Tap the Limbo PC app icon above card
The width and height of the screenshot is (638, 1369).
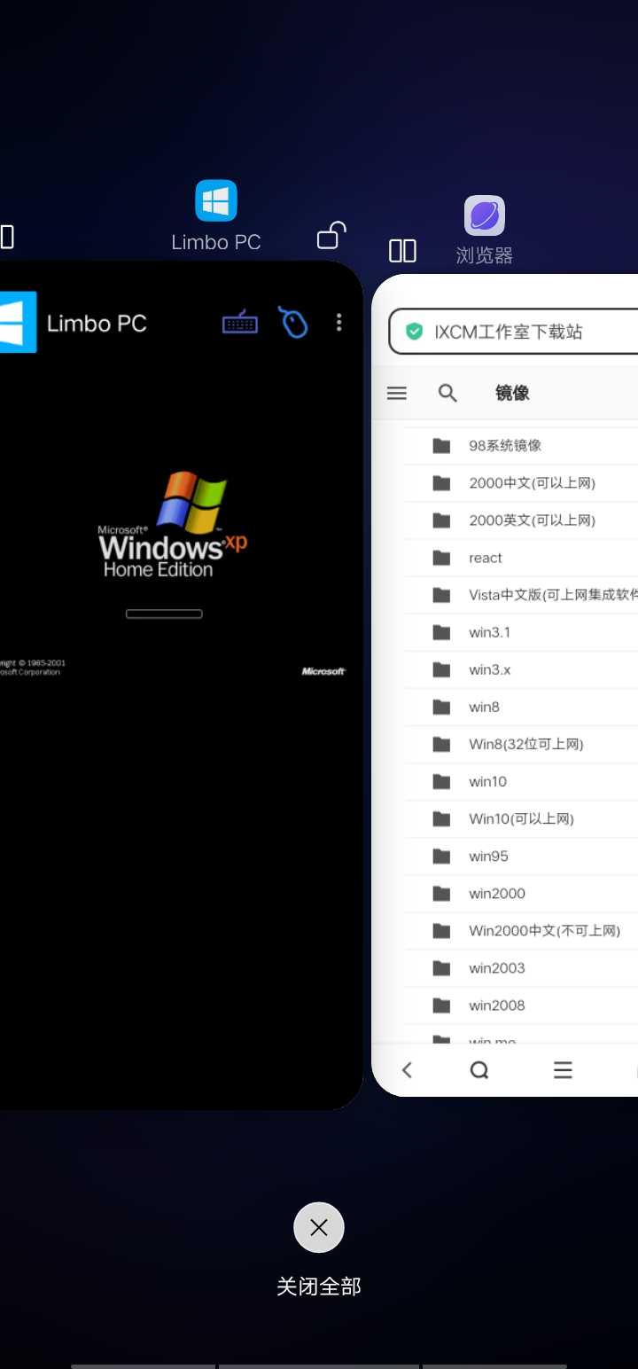click(x=216, y=200)
